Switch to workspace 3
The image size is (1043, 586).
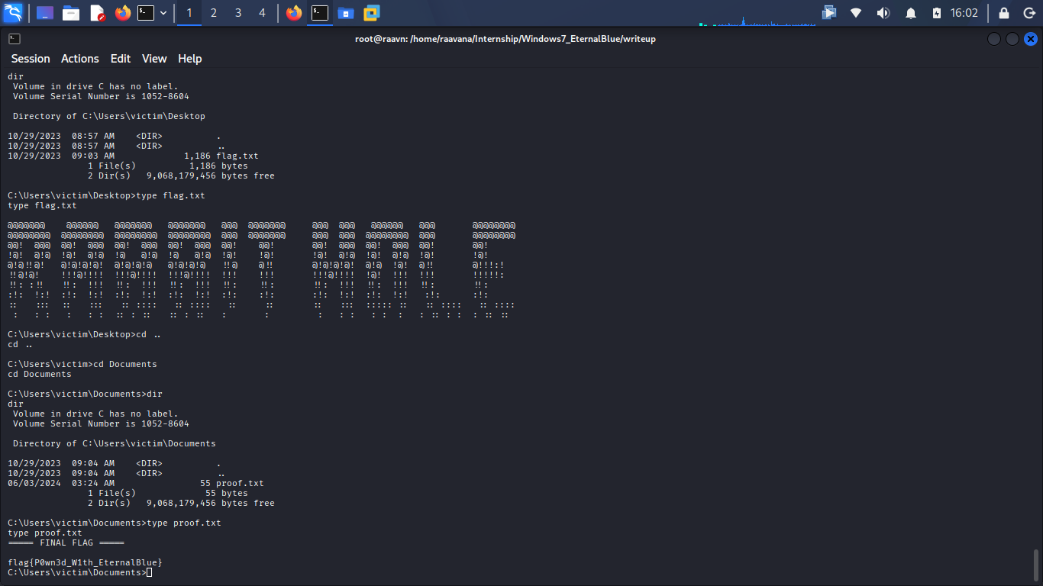coord(238,13)
